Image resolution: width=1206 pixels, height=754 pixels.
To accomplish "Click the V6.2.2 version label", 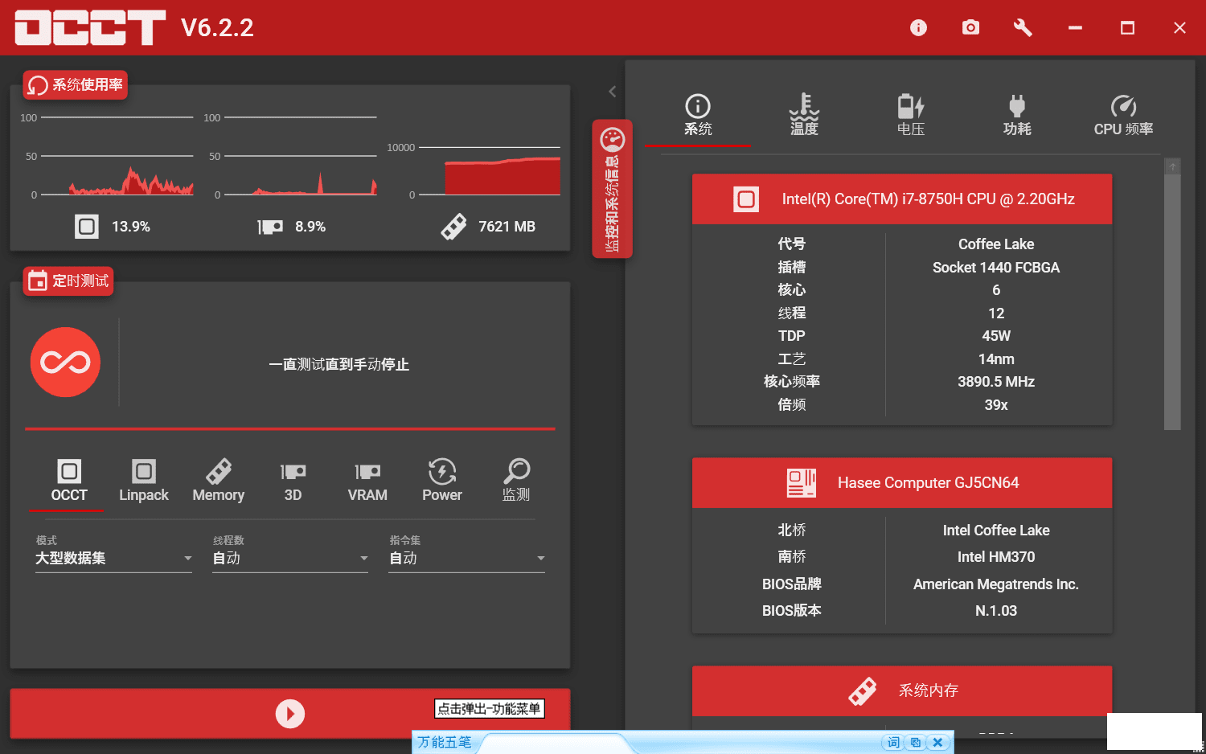I will [217, 27].
